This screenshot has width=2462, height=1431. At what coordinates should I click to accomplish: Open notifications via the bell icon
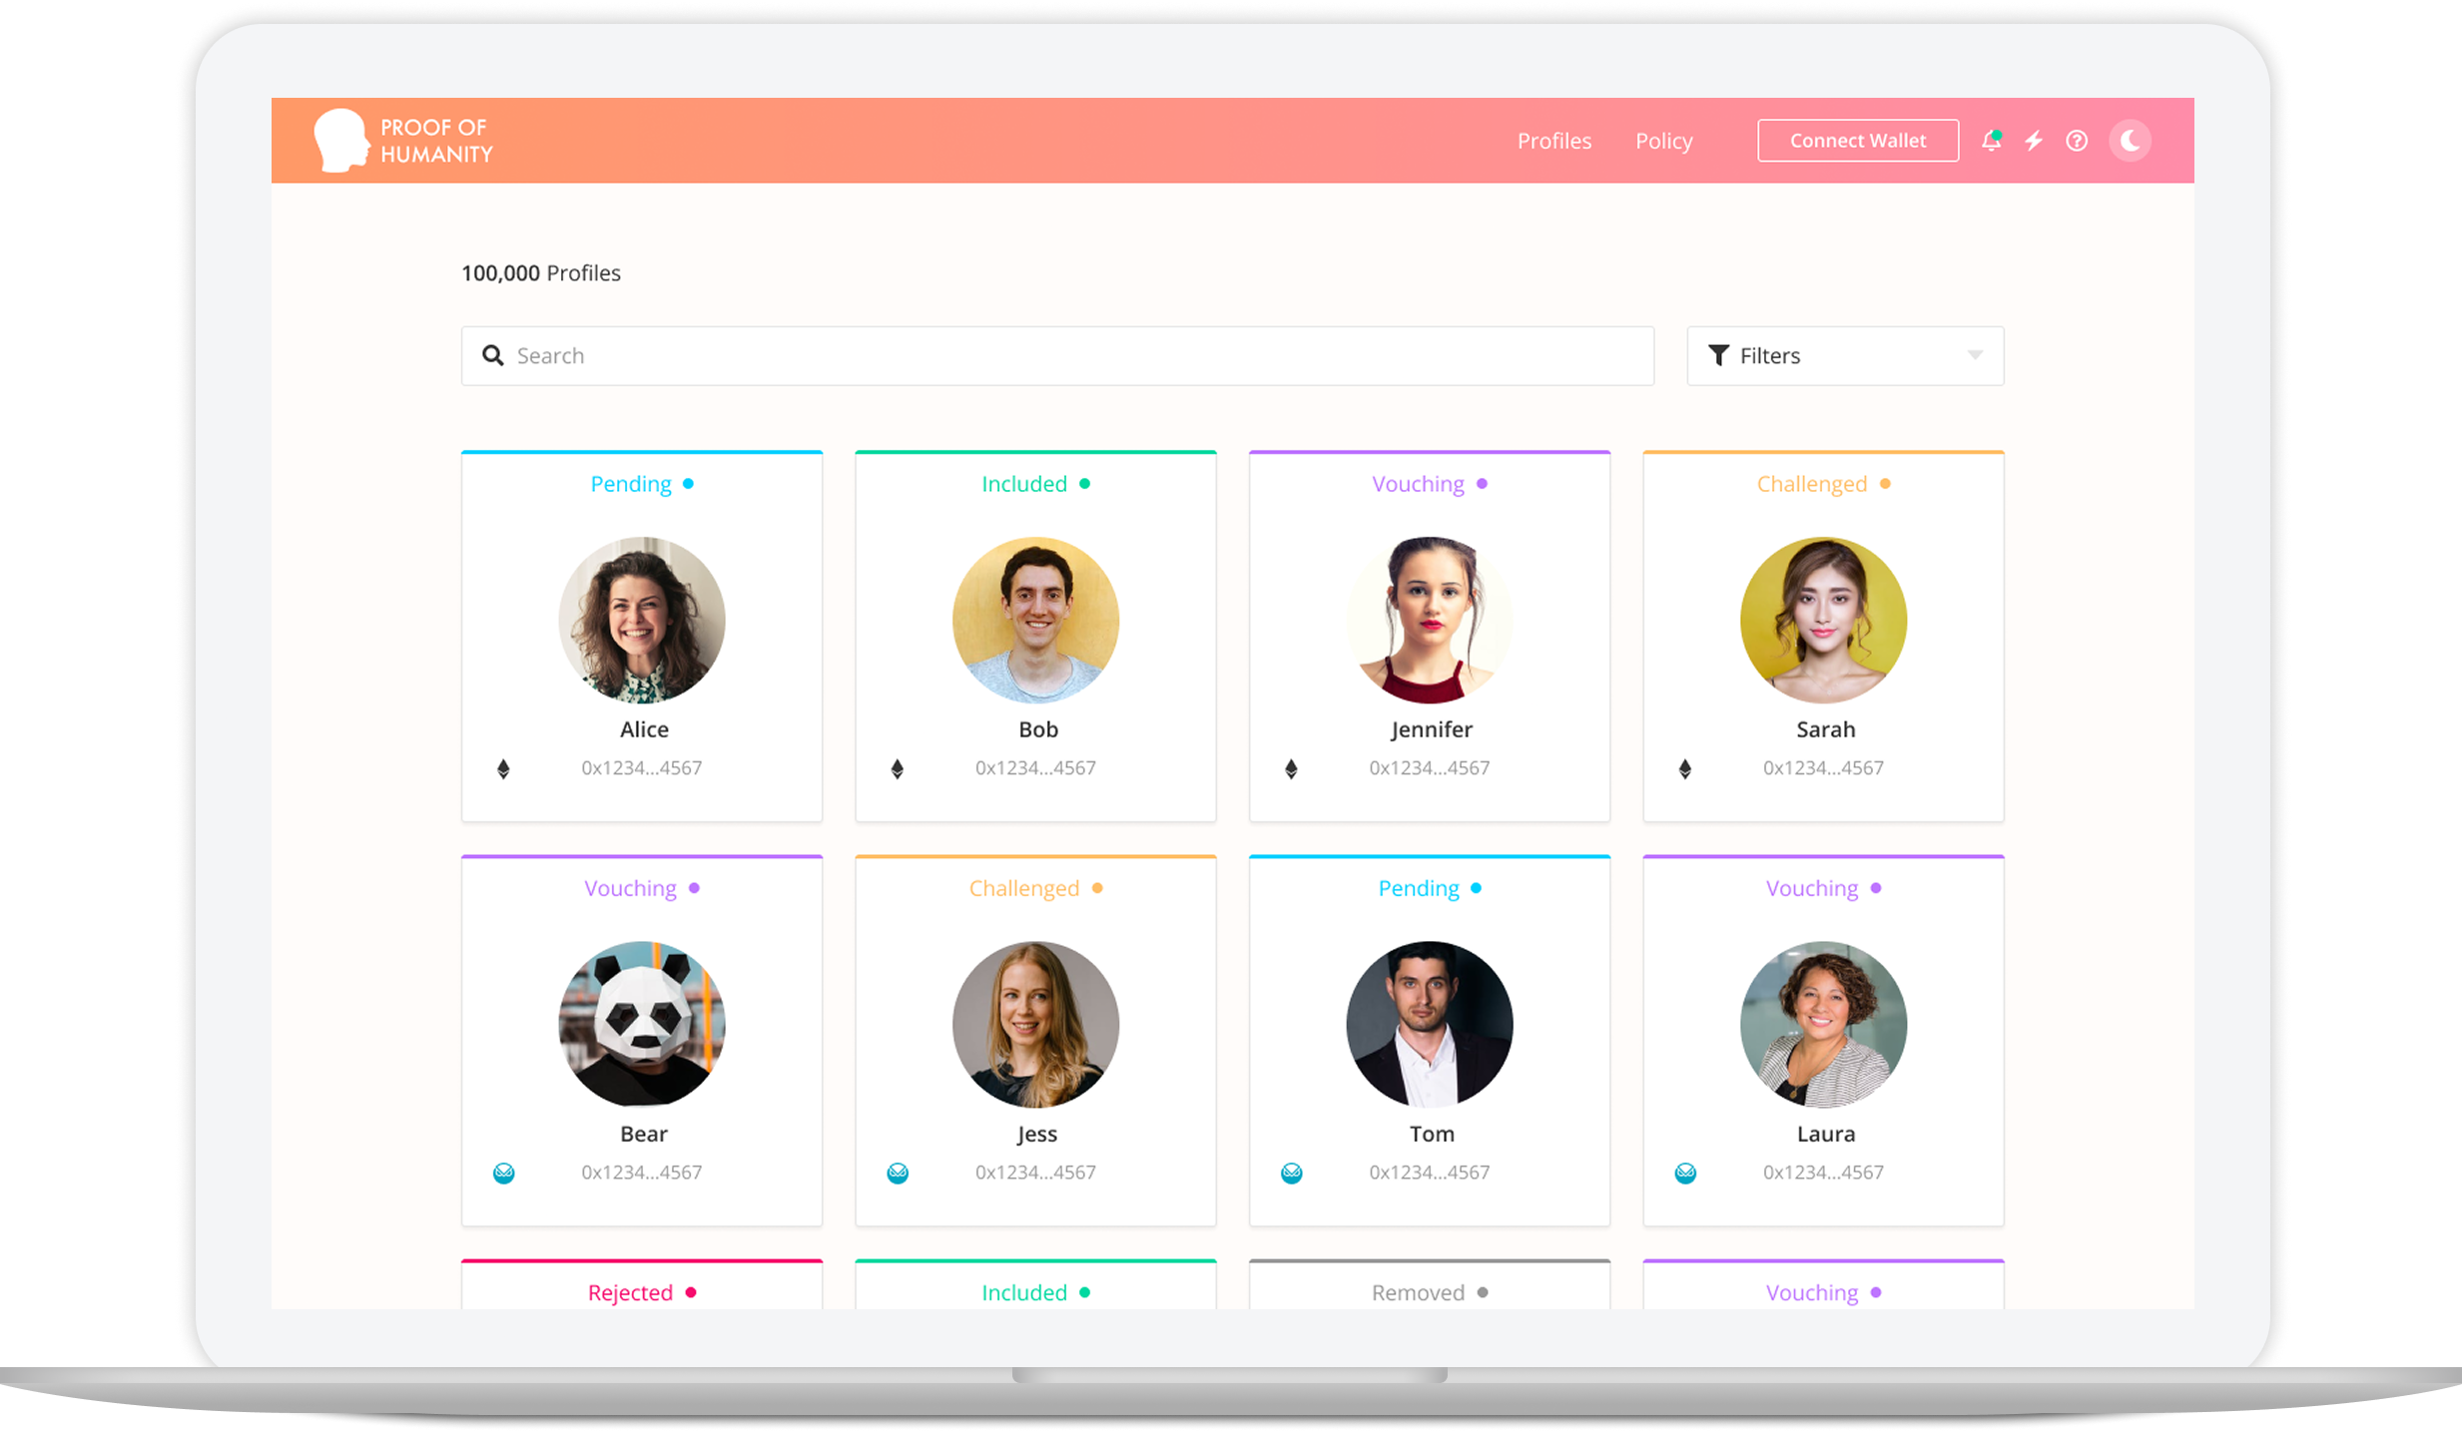[1991, 141]
